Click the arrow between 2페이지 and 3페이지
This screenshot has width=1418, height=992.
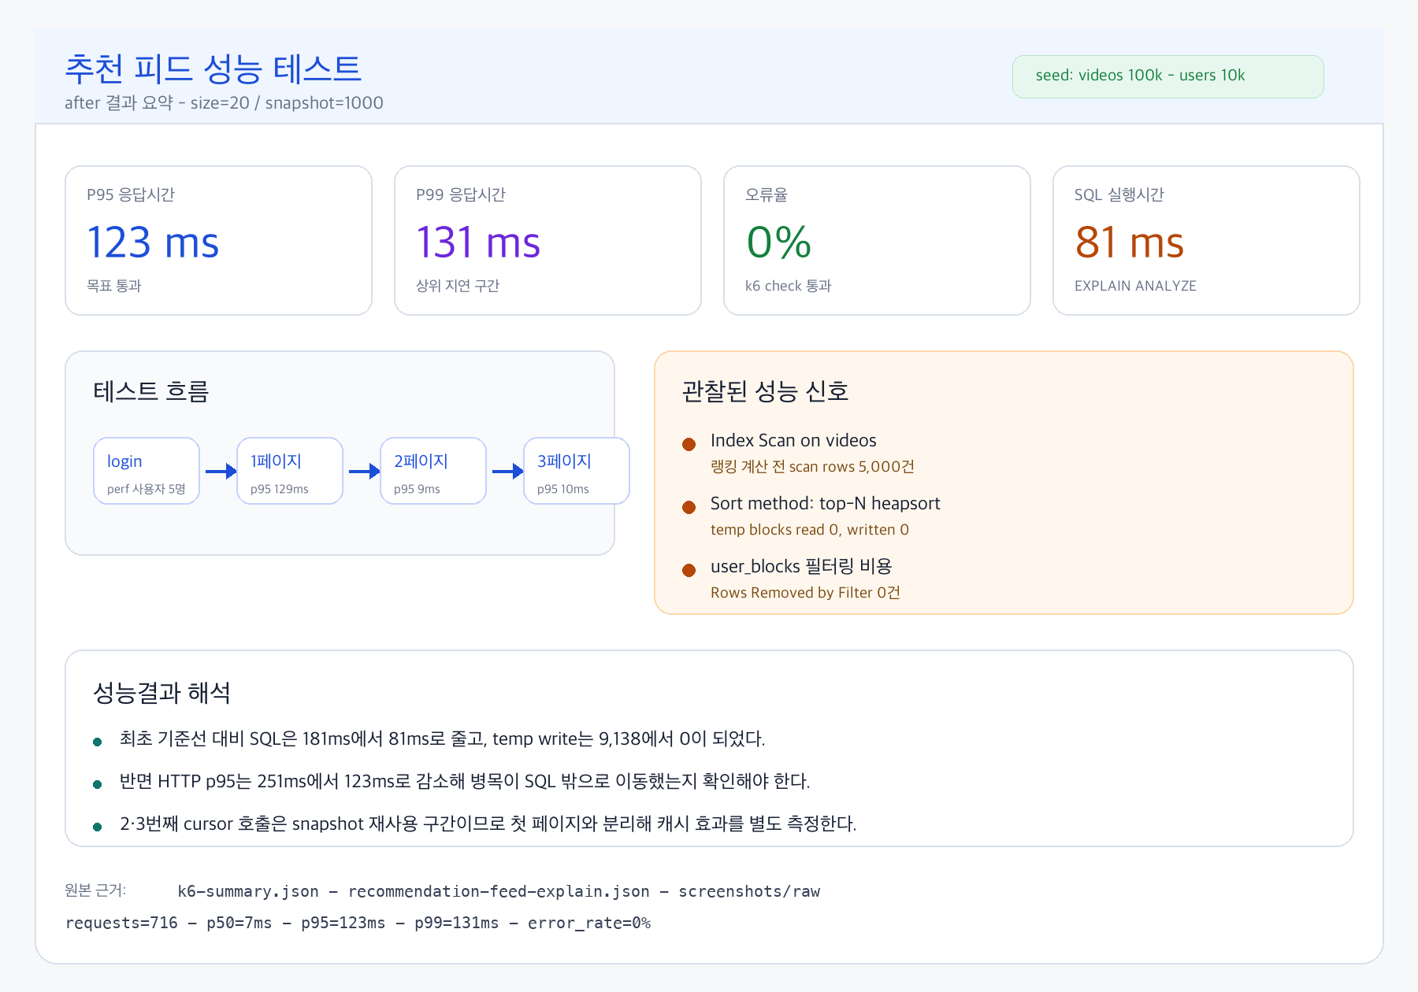tap(507, 472)
